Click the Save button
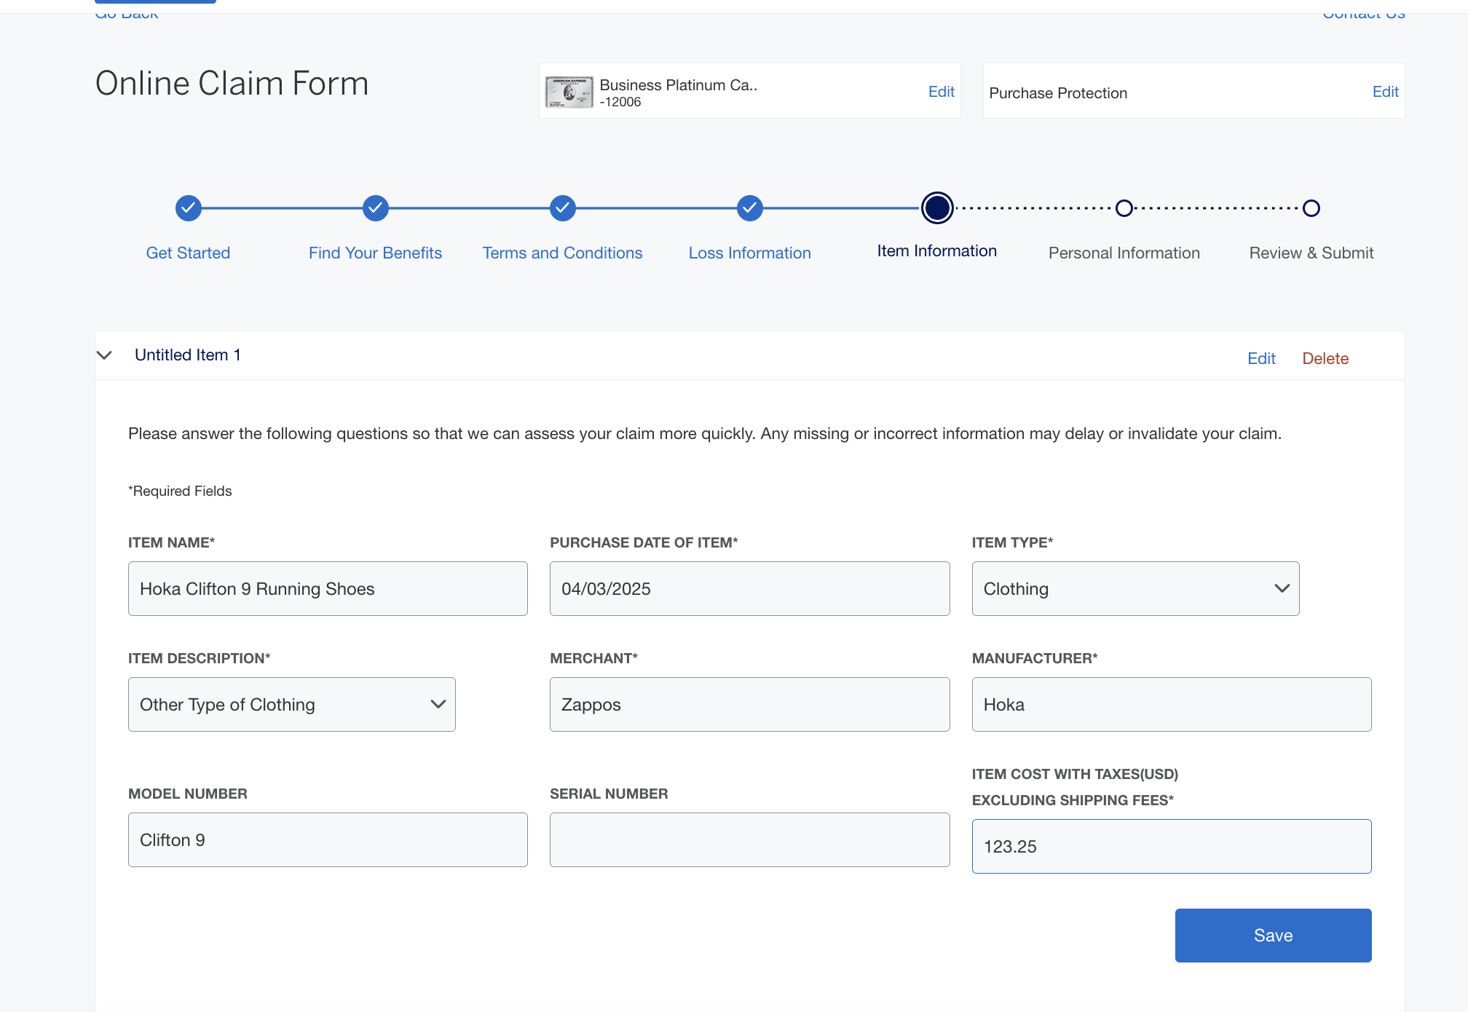This screenshot has width=1468, height=1012. (x=1273, y=936)
